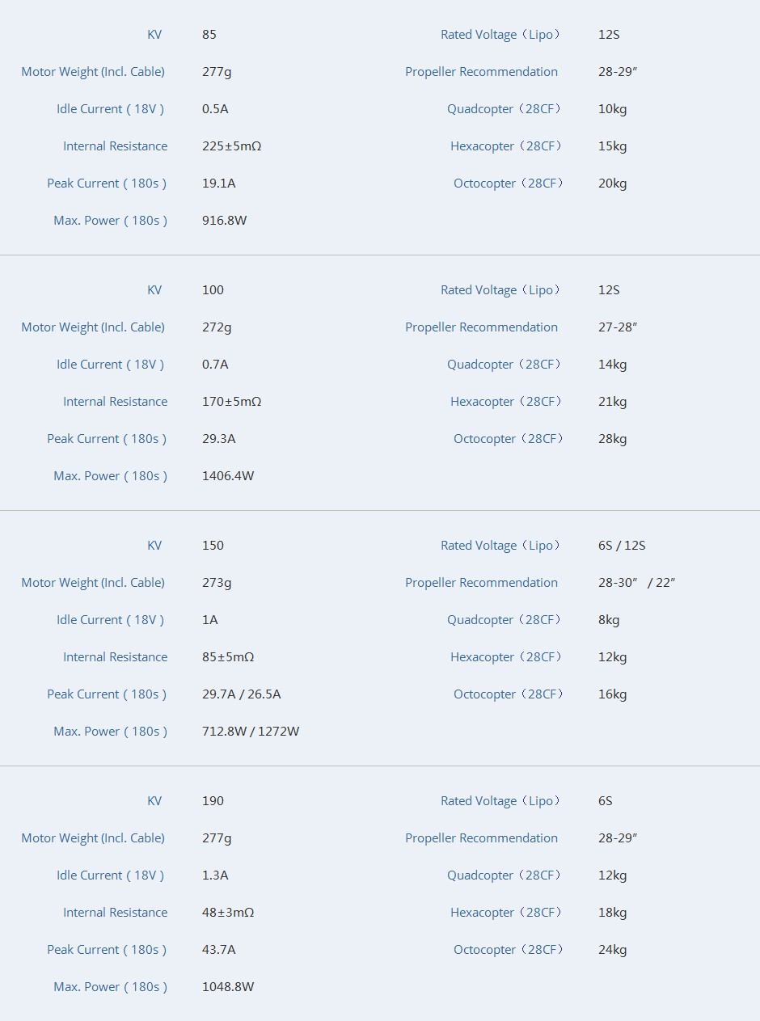760x1021 pixels.
Task: Select the 1.3A idle current value
Action: pos(215,875)
